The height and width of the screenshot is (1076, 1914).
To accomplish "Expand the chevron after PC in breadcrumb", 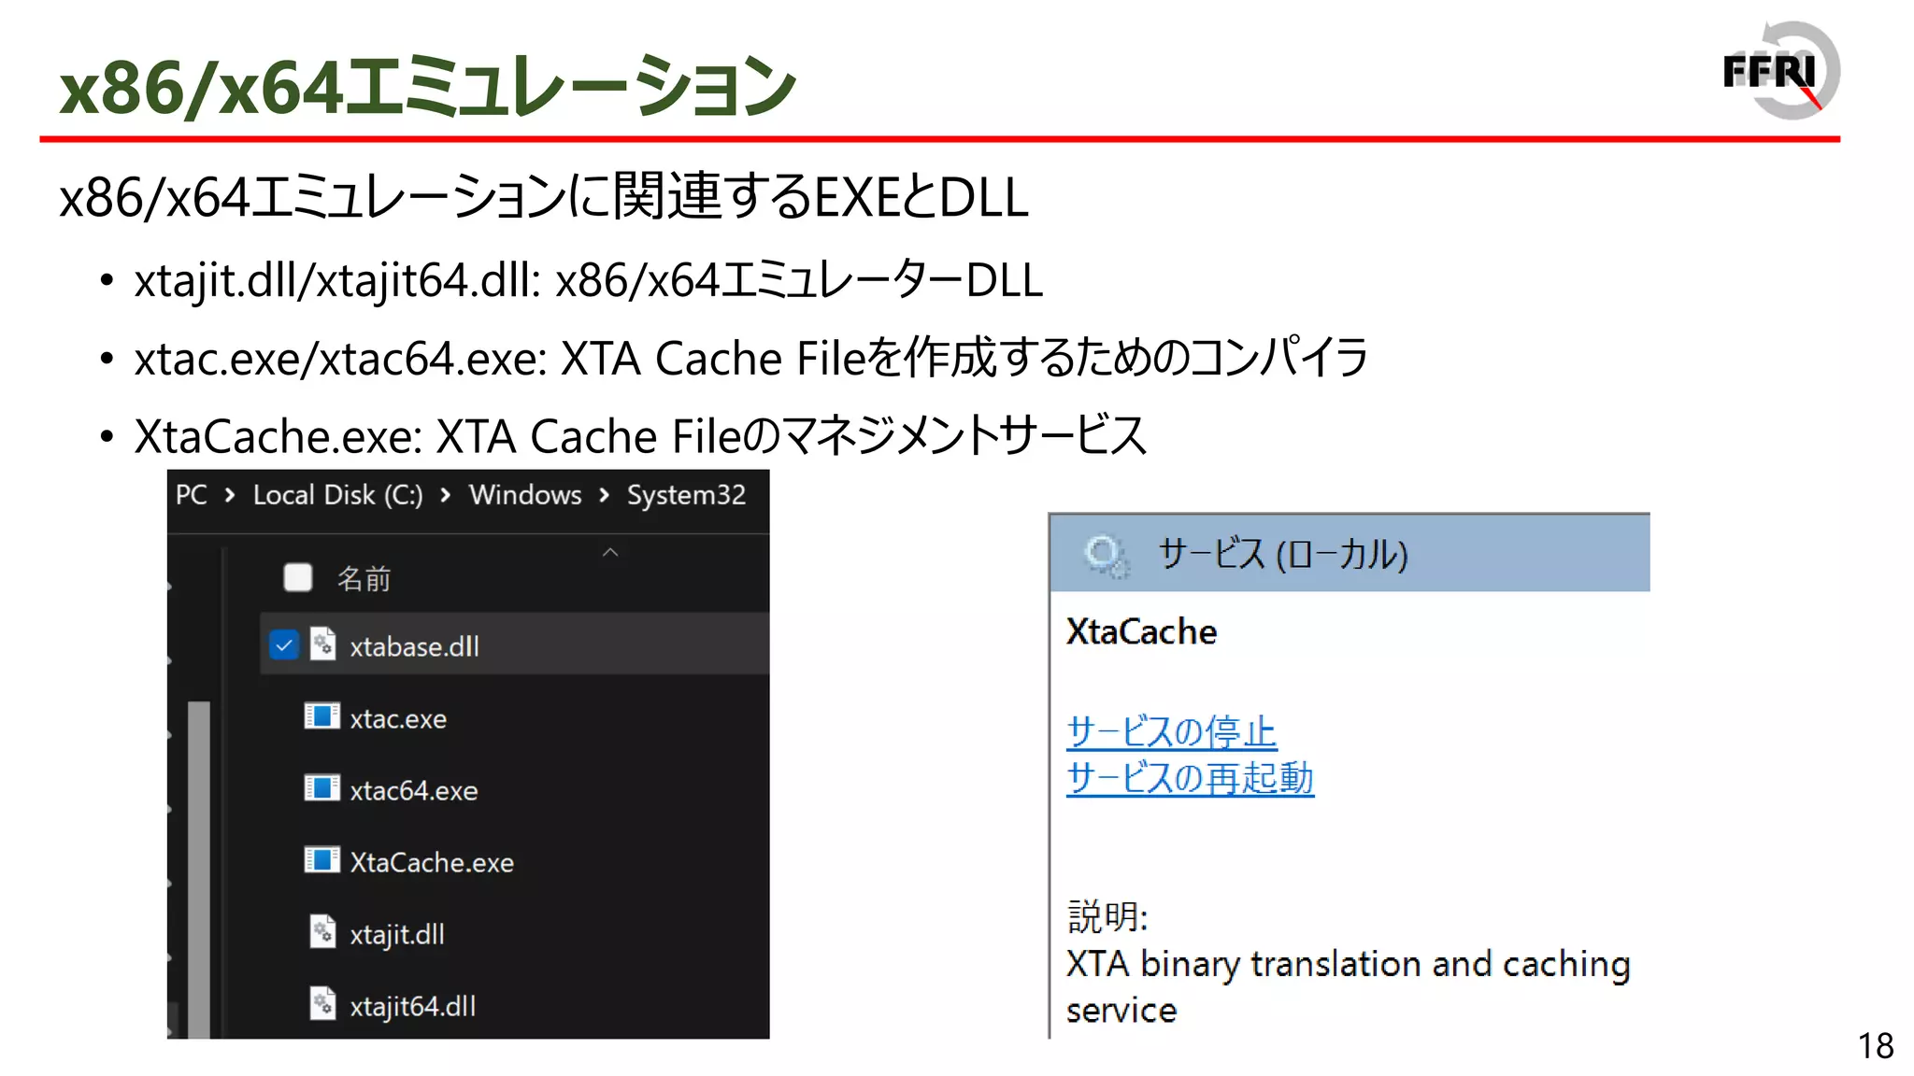I will 230,495.
